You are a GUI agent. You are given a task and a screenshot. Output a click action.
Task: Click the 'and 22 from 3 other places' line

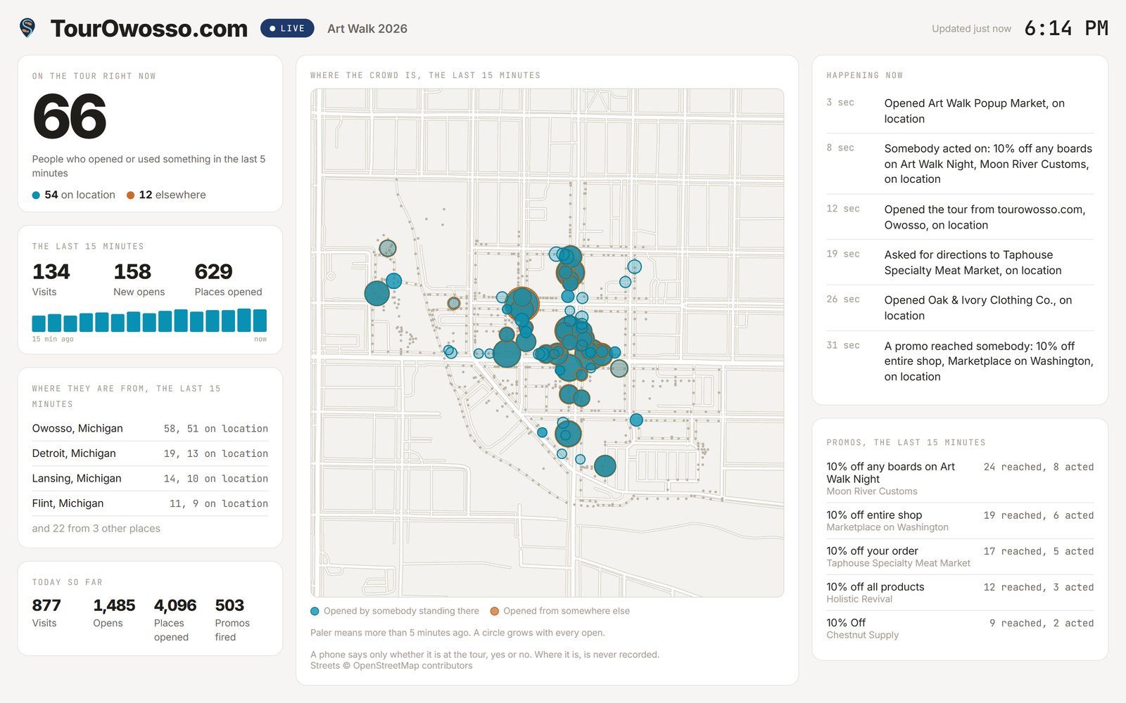click(96, 529)
